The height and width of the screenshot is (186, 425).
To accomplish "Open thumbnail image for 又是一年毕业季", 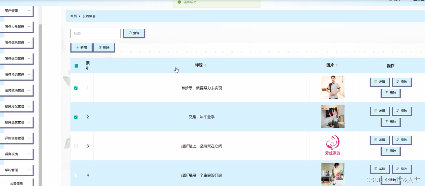I will point(333,116).
